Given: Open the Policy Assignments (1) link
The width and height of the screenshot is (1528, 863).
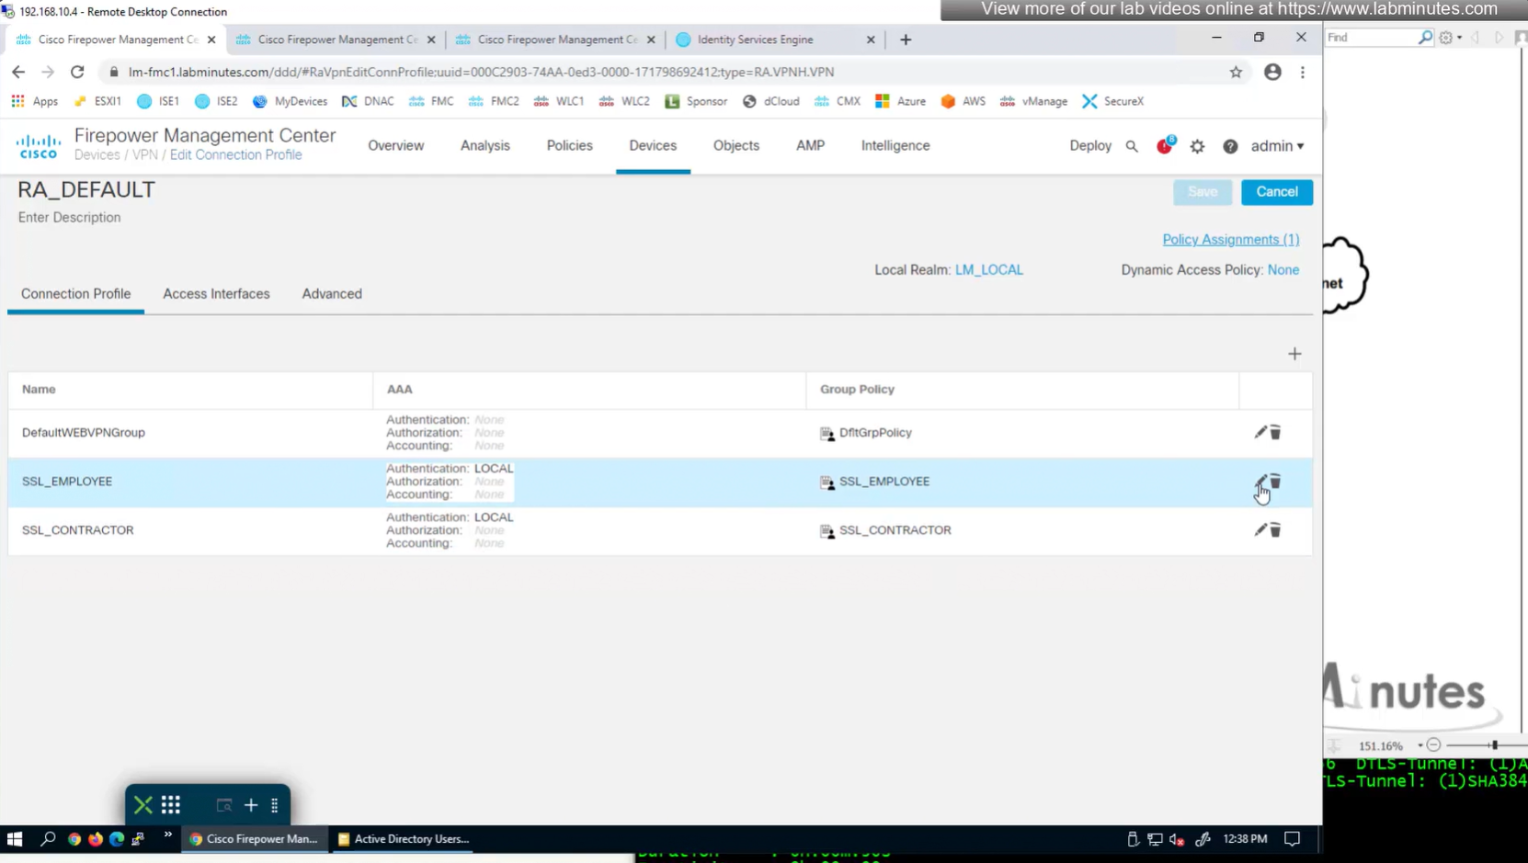Looking at the screenshot, I should [x=1230, y=240].
